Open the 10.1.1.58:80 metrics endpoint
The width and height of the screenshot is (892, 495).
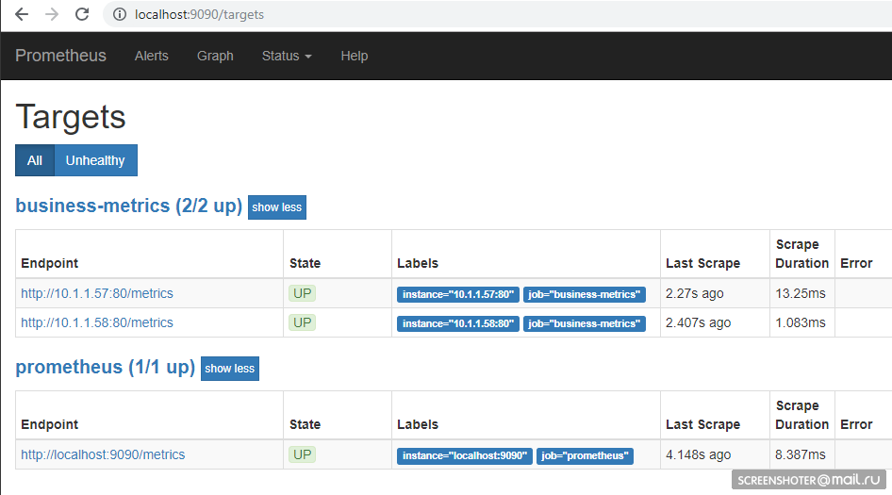click(x=97, y=322)
